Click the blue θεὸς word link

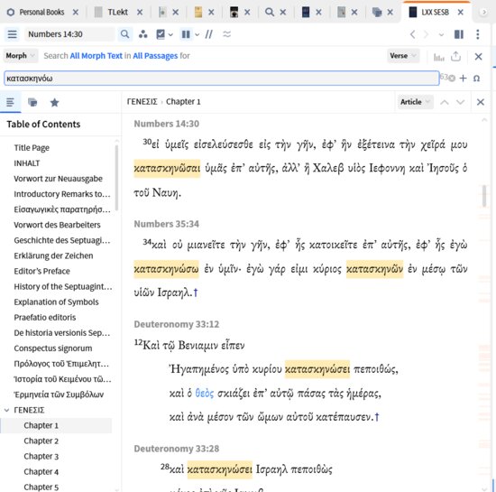point(205,394)
